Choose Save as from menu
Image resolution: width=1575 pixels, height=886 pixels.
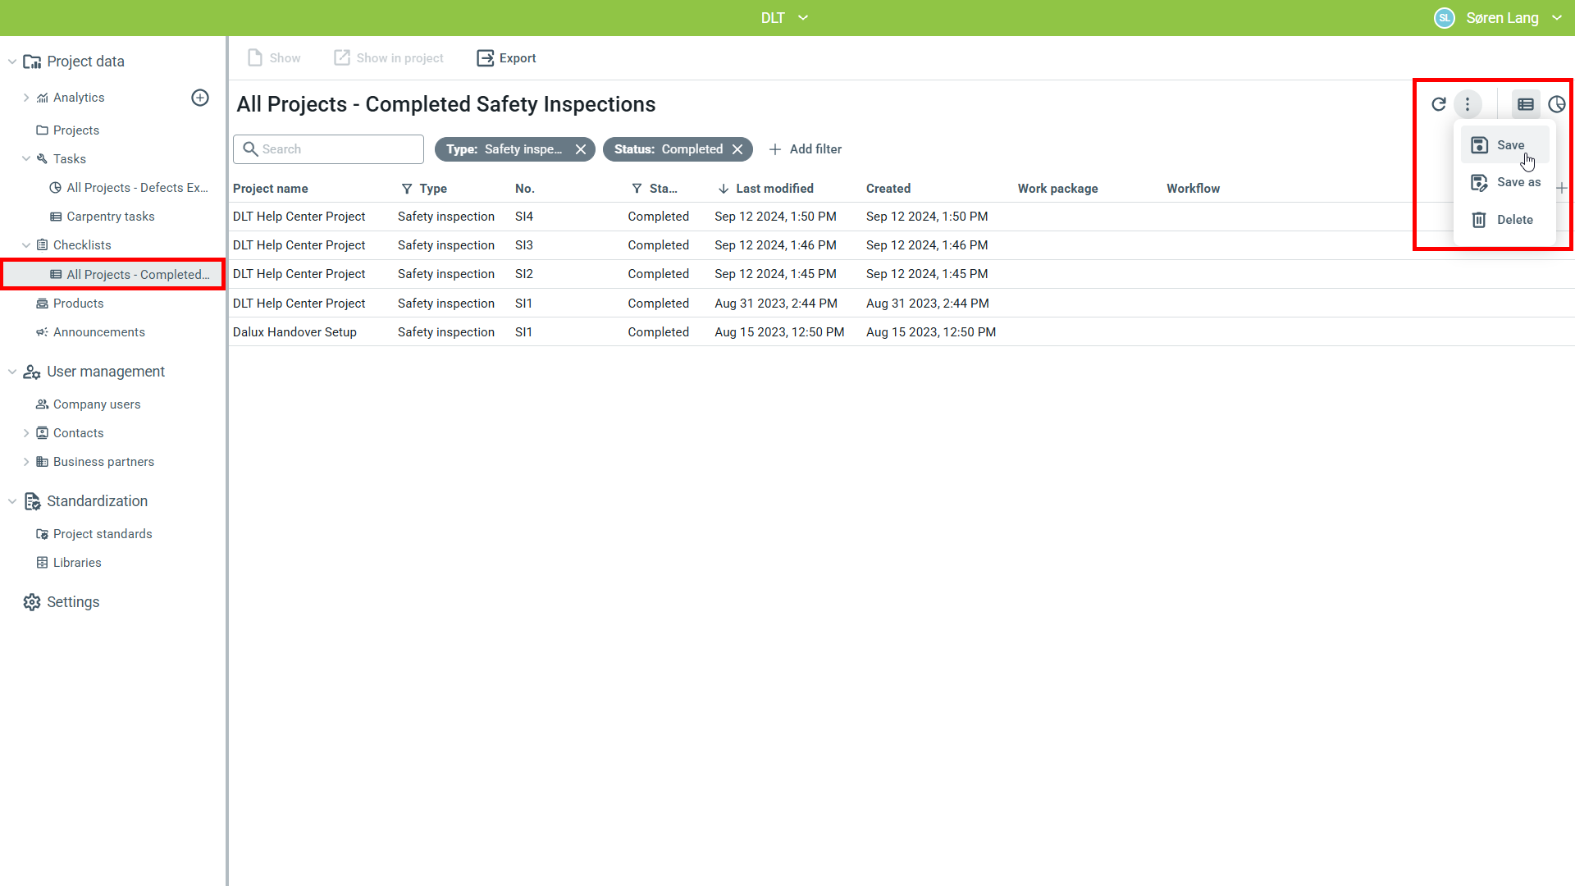pos(1518,182)
